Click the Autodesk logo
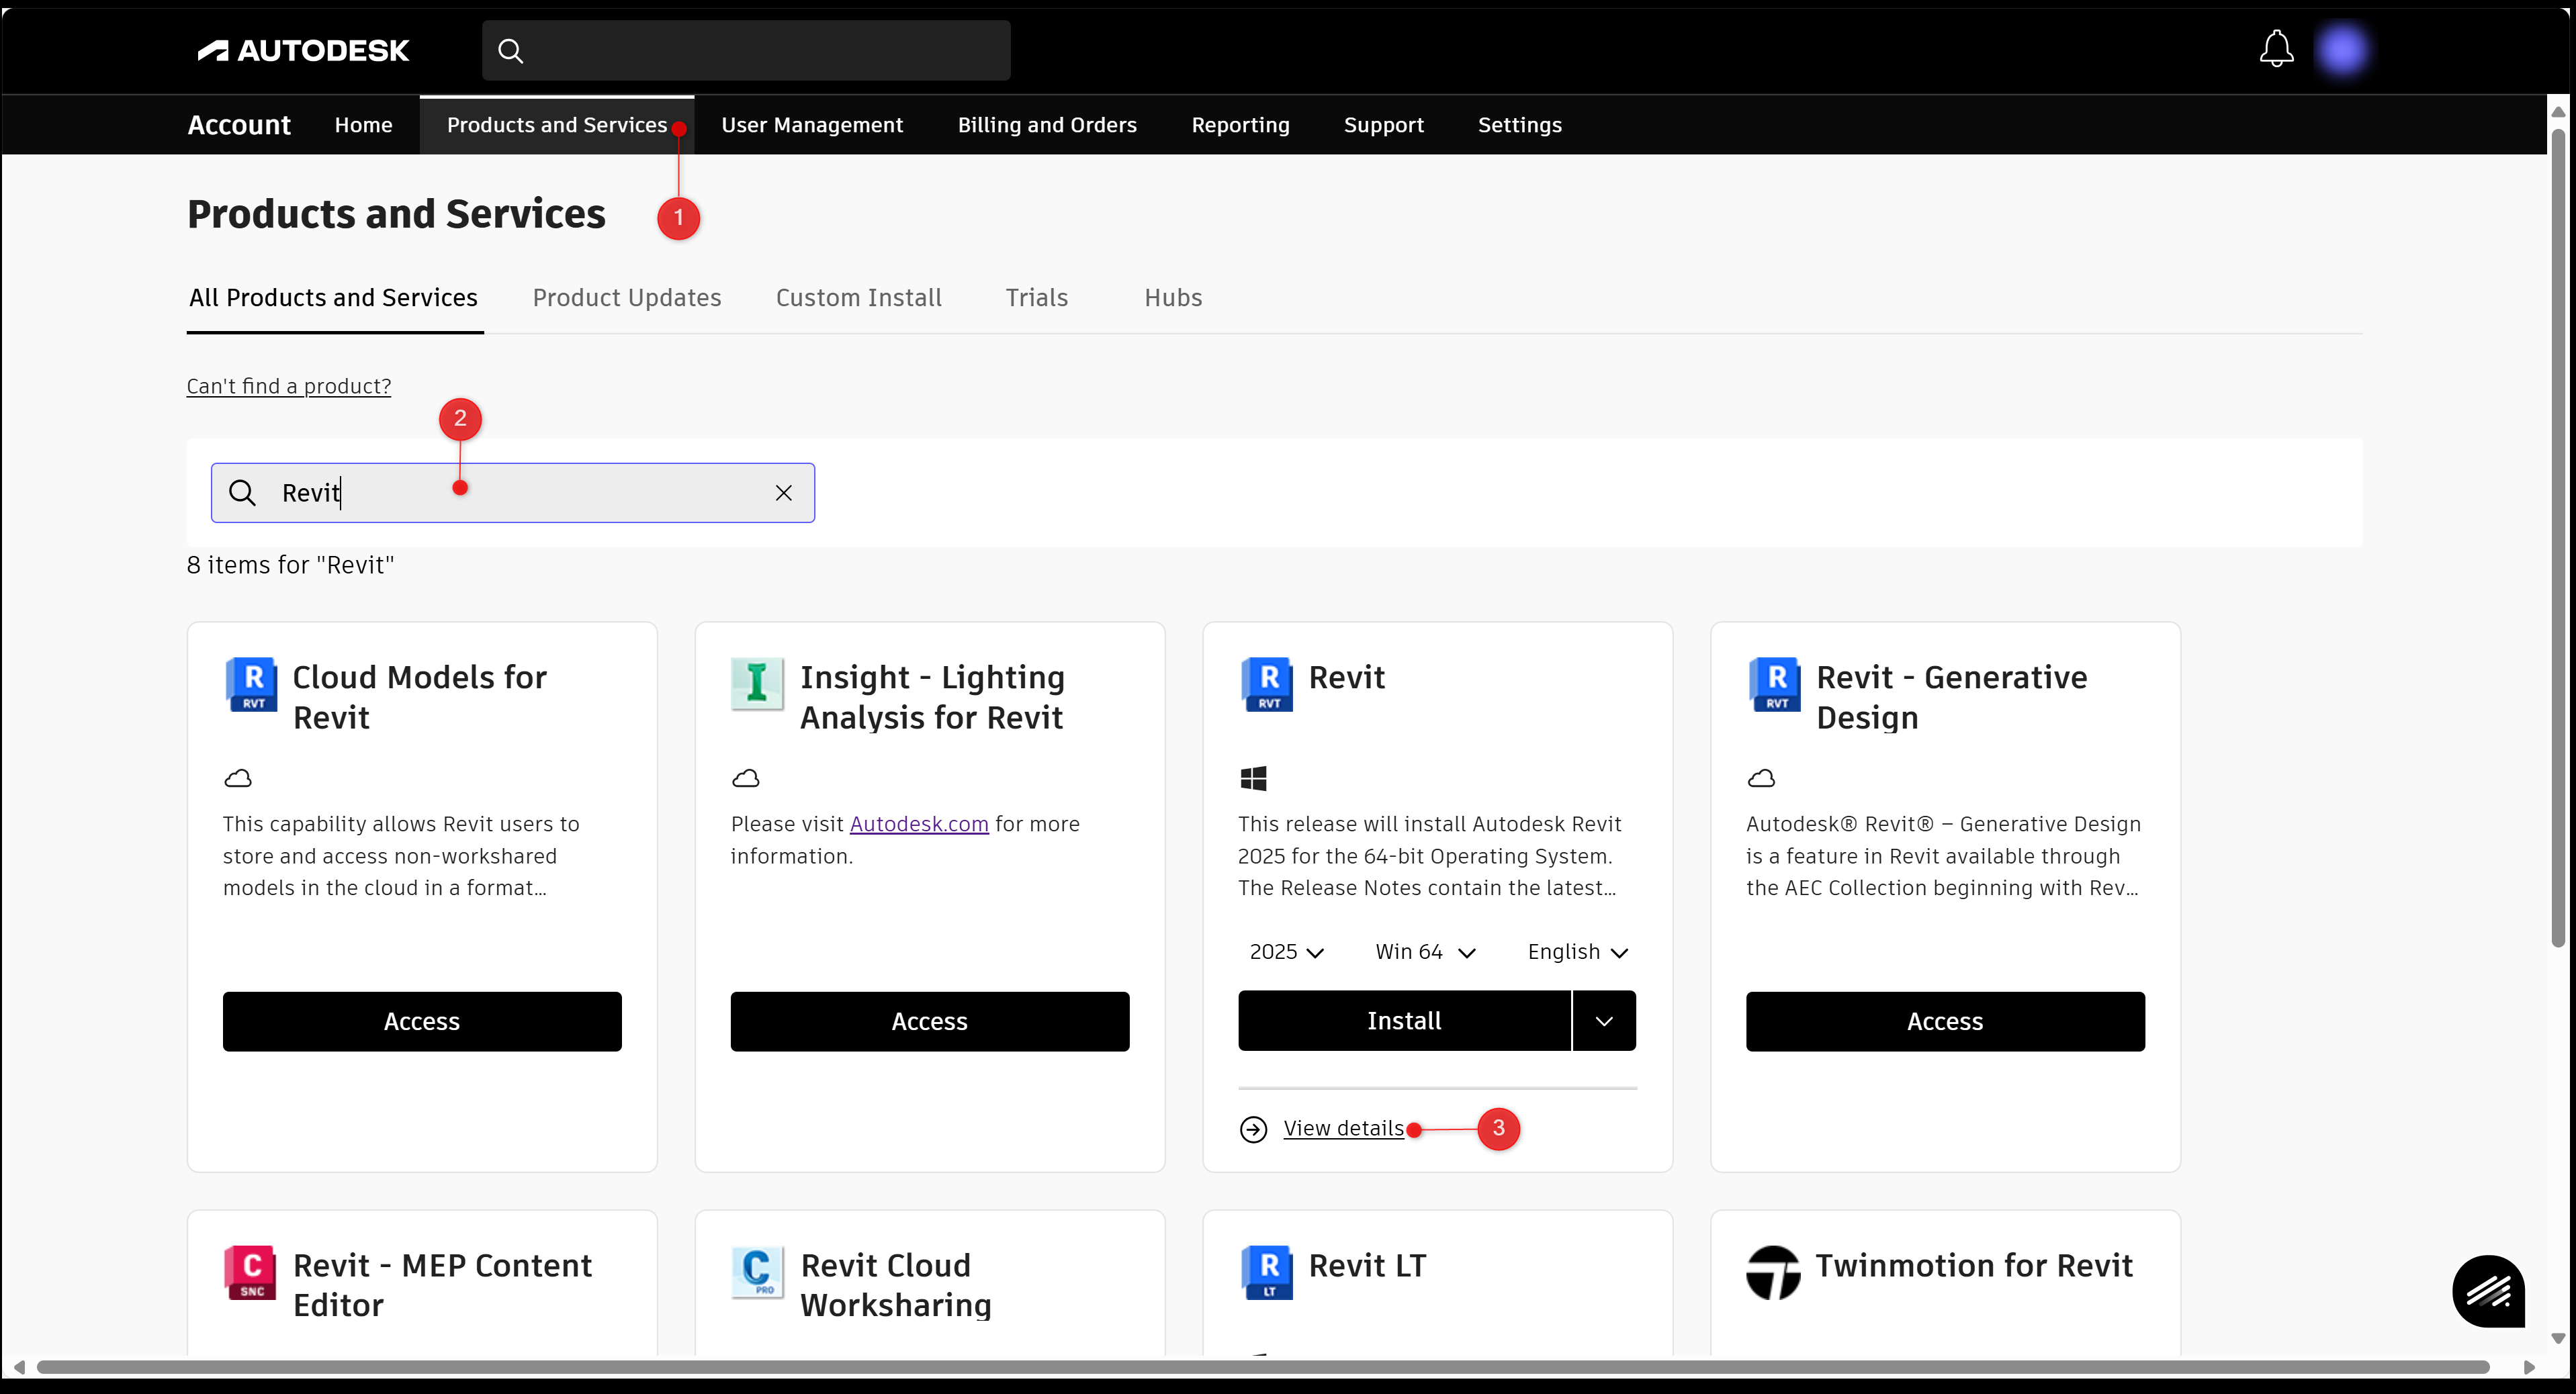The width and height of the screenshot is (2576, 1394). [303, 51]
